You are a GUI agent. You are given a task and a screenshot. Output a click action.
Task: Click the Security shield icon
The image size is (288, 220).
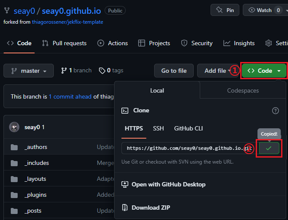coord(184,43)
